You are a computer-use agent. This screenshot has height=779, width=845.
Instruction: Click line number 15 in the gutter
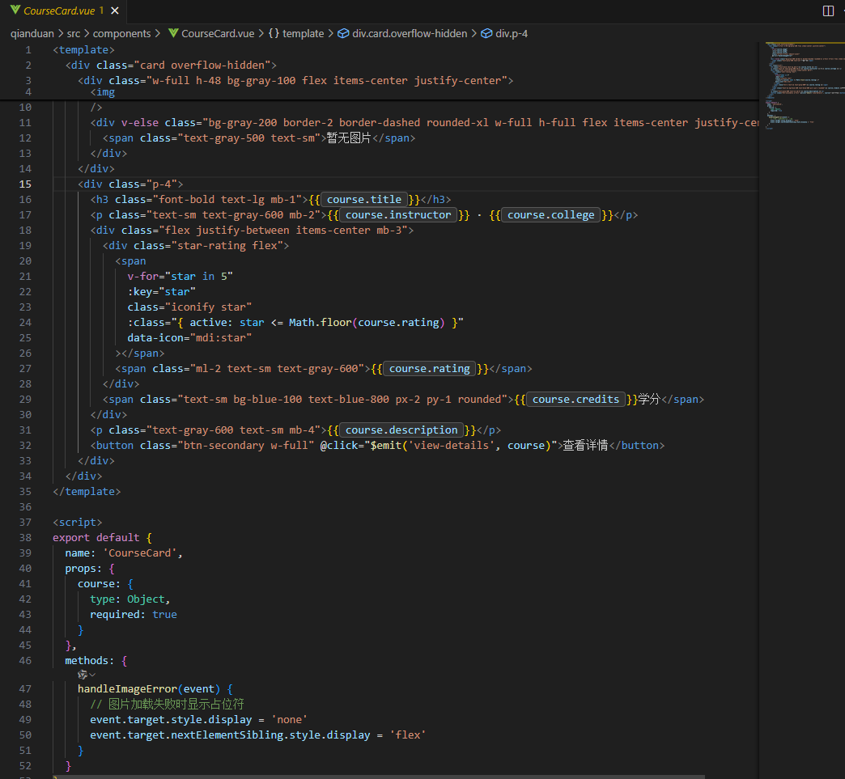(x=25, y=184)
